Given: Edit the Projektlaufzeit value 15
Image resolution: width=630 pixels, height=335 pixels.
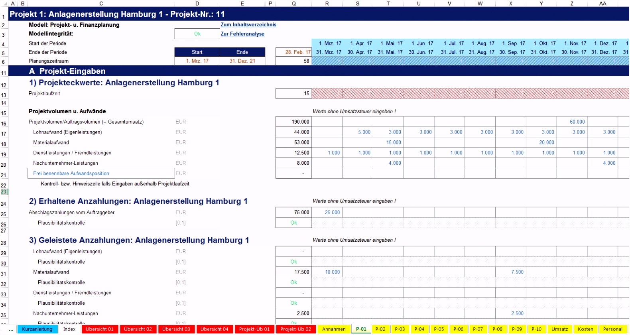Looking at the screenshot, I should 293,94.
